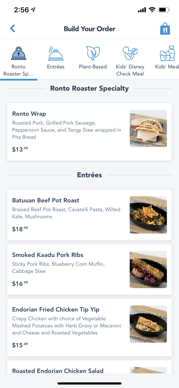Tap the Entrées steaming dish icon
Viewport: 179px width, 388px height.
[x=56, y=53]
